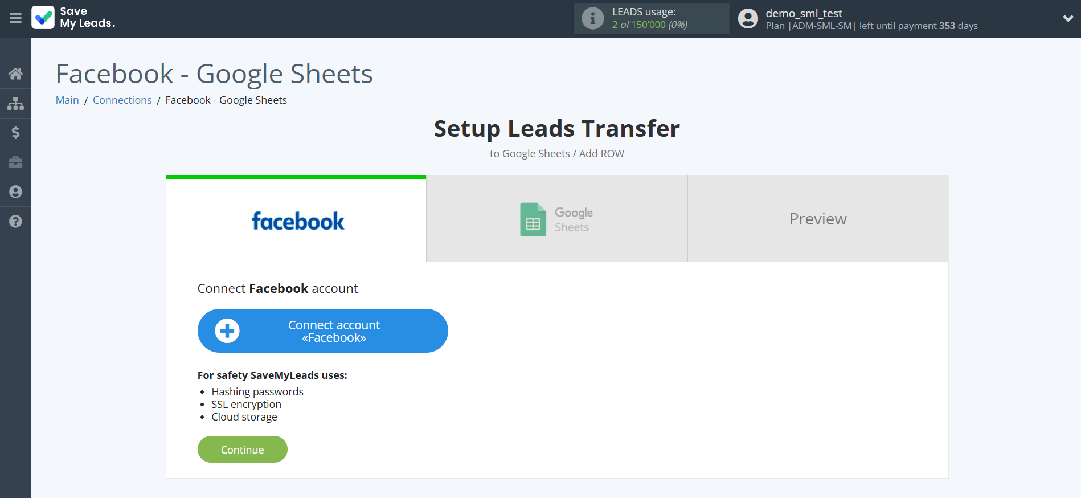Switch to the Preview step tab
The image size is (1081, 498).
pyautogui.click(x=817, y=219)
